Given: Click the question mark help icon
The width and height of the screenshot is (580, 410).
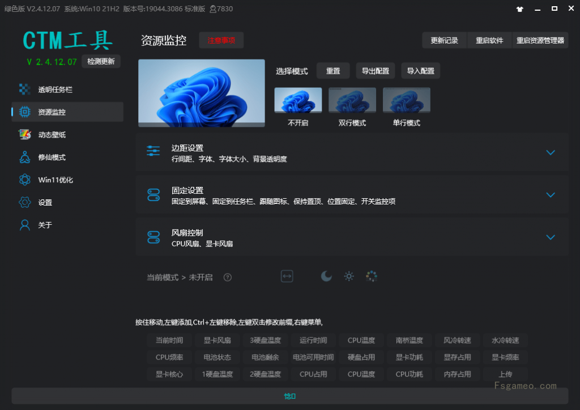Looking at the screenshot, I should (x=228, y=277).
